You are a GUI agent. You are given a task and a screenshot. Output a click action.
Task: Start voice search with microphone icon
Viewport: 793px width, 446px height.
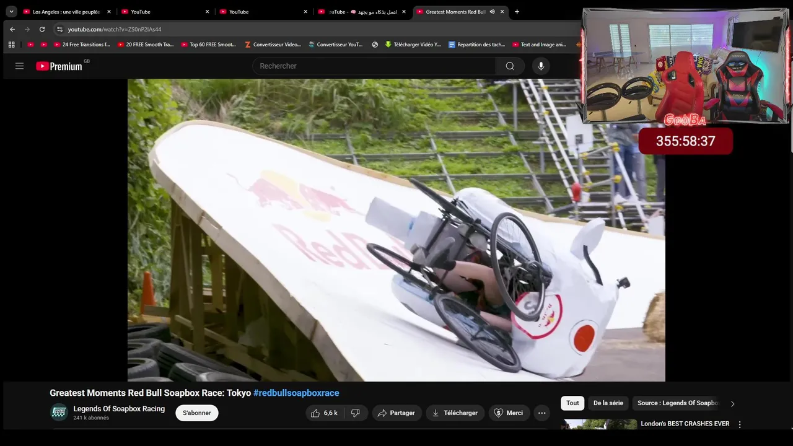[541, 66]
